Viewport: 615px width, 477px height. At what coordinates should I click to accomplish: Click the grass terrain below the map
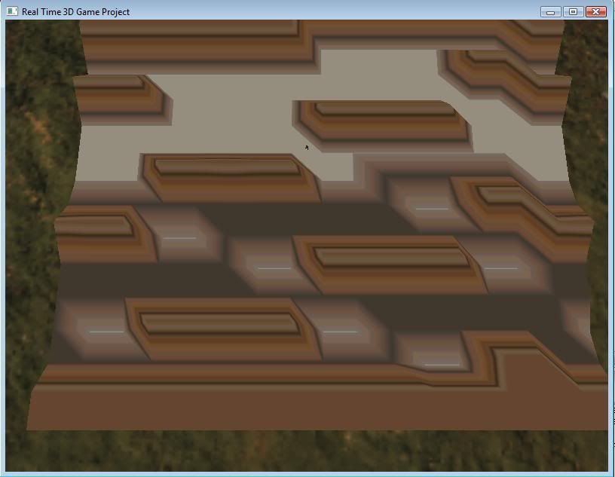[301, 452]
